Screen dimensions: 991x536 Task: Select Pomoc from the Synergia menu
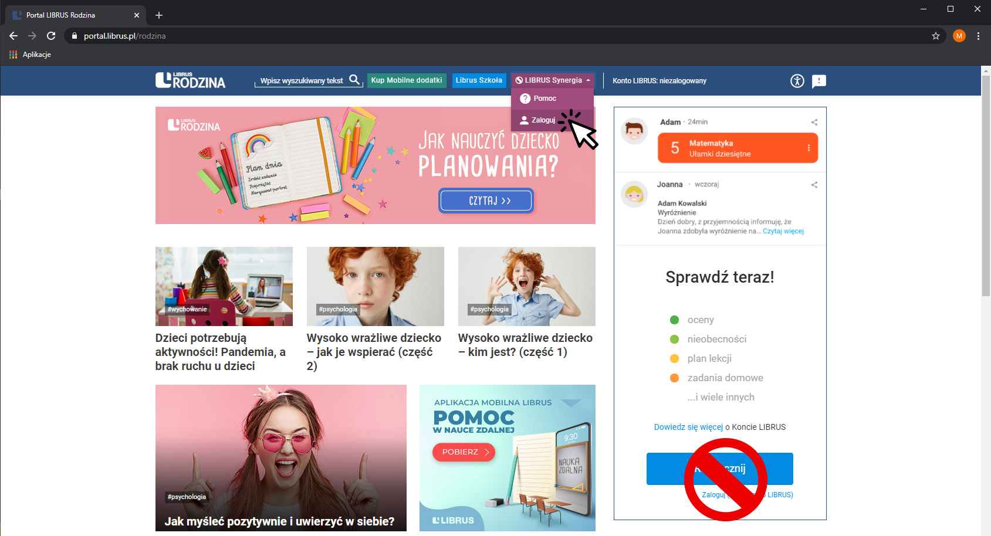(x=544, y=99)
